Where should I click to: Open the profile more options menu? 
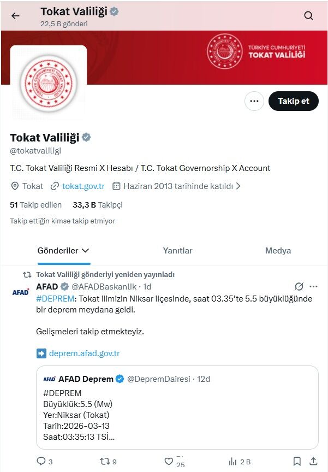tap(253, 101)
